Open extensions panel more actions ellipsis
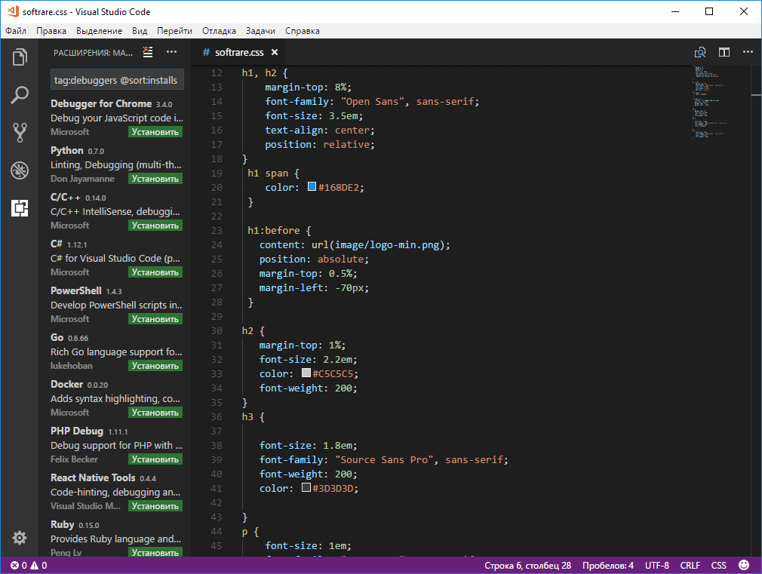 (x=171, y=52)
